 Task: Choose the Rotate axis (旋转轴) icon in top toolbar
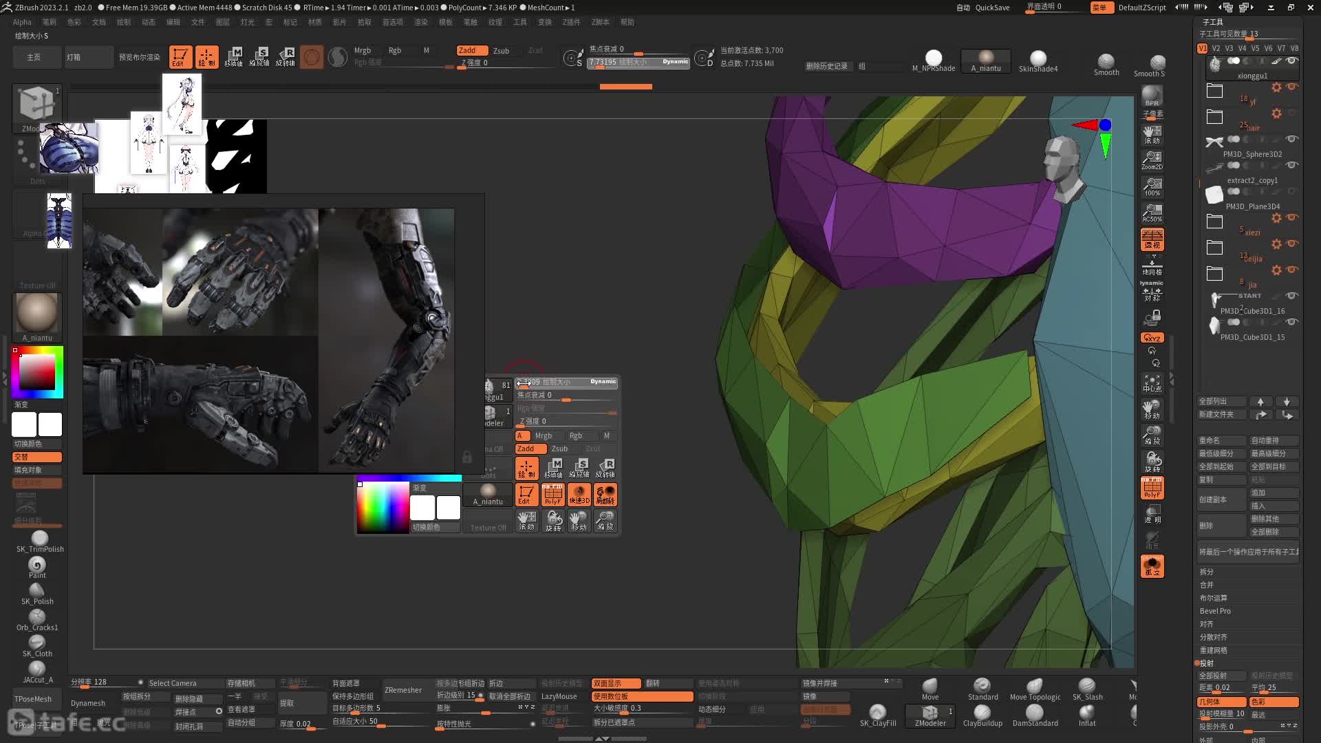[286, 57]
